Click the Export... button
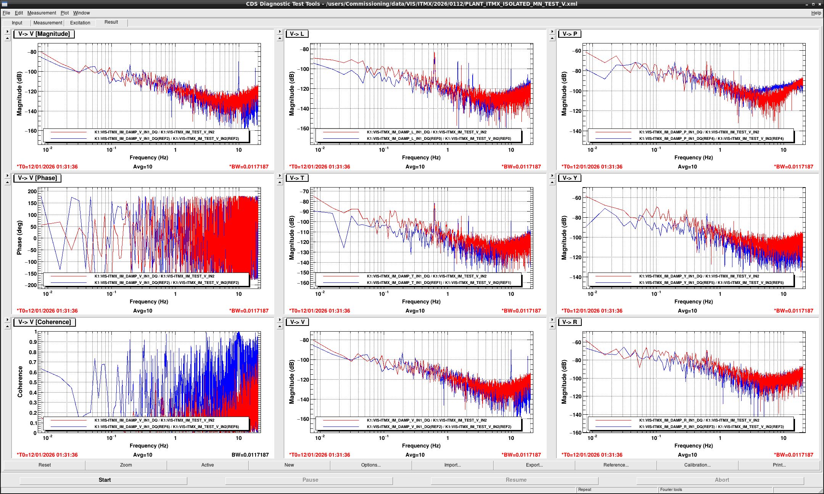The image size is (824, 494). coord(534,465)
